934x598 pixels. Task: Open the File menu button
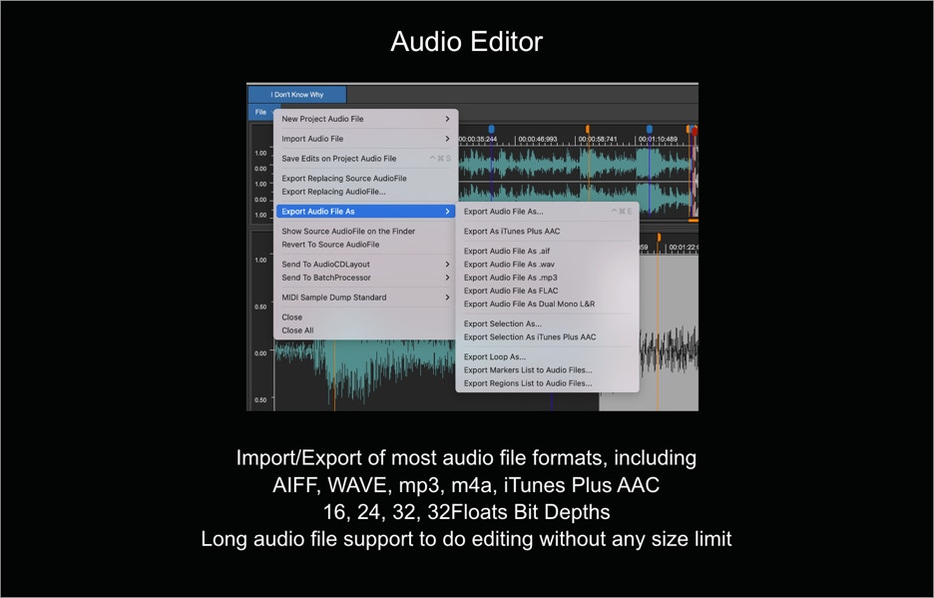click(260, 112)
